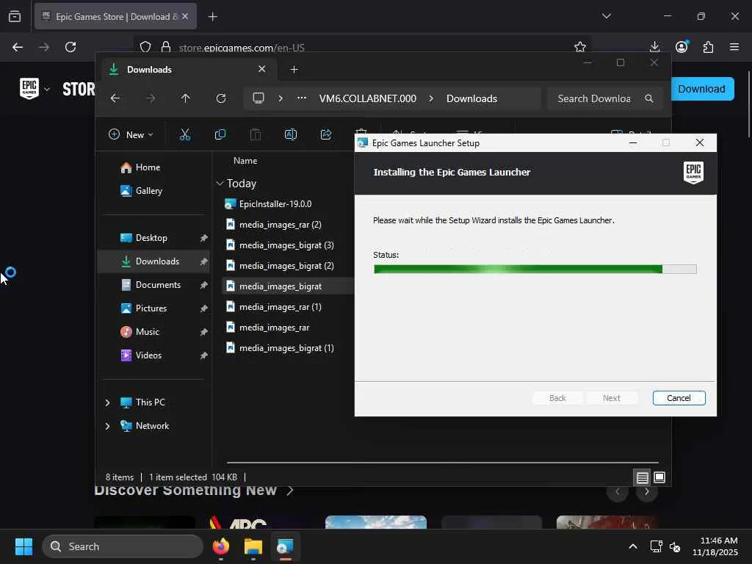The width and height of the screenshot is (752, 564).
Task: Select the Epic Games Store Firefox tab
Action: tap(115, 16)
